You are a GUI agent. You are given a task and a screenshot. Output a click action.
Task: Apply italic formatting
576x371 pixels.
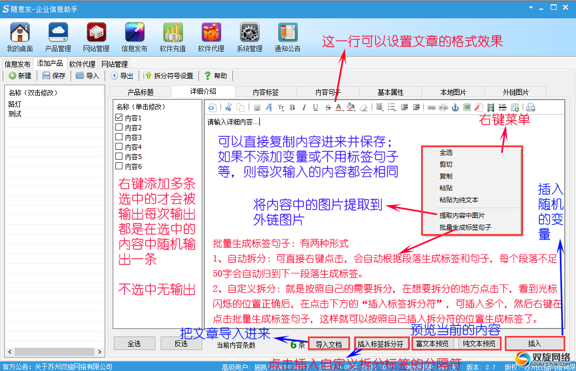click(x=304, y=107)
